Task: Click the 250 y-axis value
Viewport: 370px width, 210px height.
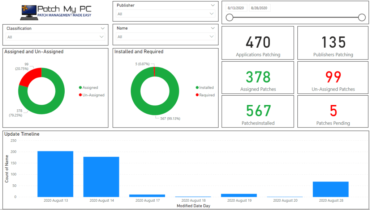Action: [14, 140]
